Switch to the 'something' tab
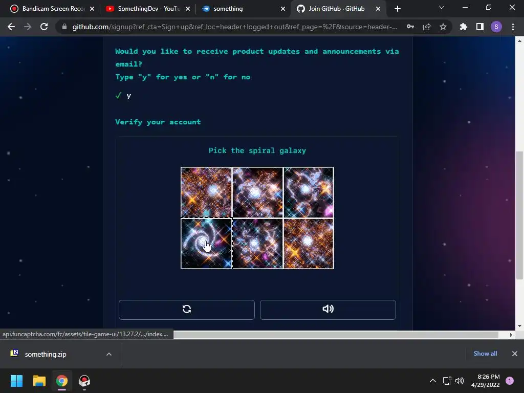Image resolution: width=524 pixels, height=393 pixels. pyautogui.click(x=243, y=9)
